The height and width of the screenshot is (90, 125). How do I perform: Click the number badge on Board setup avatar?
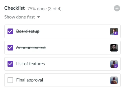pyautogui.click(x=116, y=33)
